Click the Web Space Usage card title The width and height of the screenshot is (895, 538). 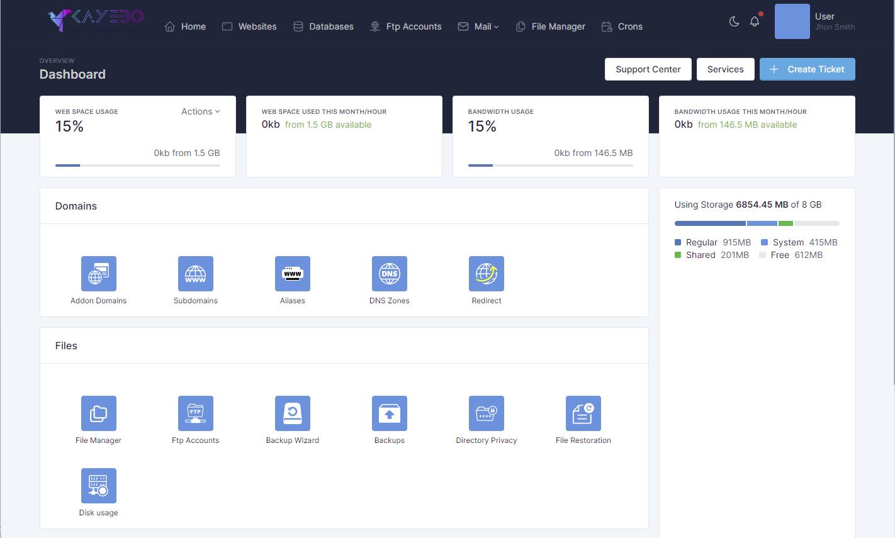coord(87,112)
